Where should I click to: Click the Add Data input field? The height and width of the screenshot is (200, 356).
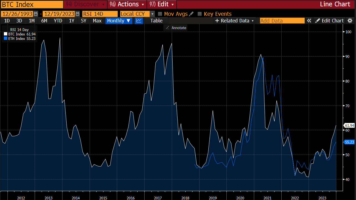click(x=282, y=21)
